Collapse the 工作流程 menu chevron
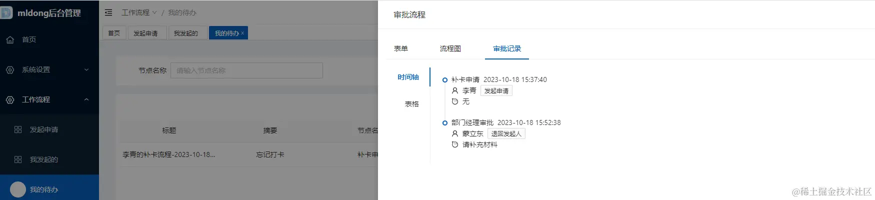Viewport: 875px width, 200px height. [x=86, y=99]
